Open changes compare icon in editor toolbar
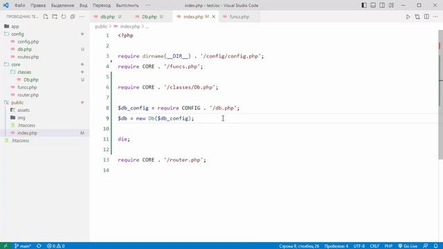This screenshot has width=443, height=249. 417,17
